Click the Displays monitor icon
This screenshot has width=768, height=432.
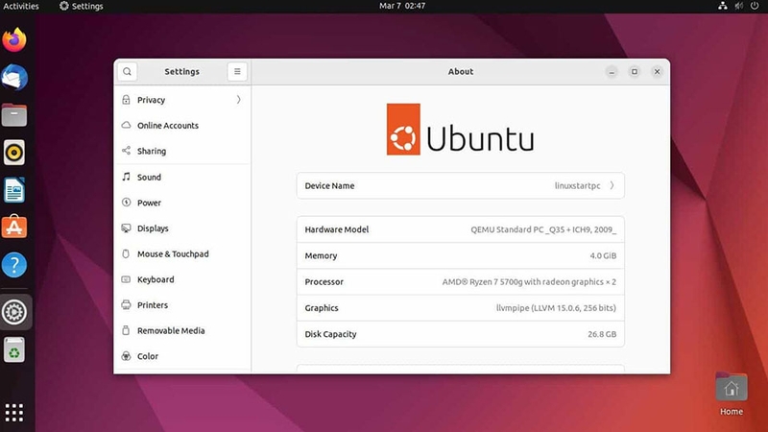pyautogui.click(x=126, y=228)
